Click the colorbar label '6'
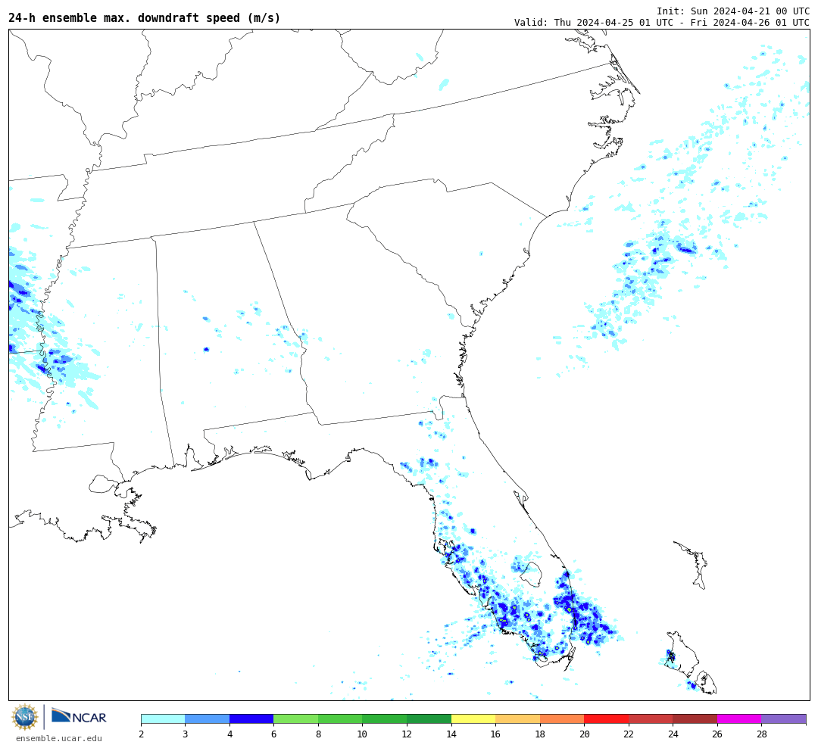 pyautogui.click(x=273, y=734)
